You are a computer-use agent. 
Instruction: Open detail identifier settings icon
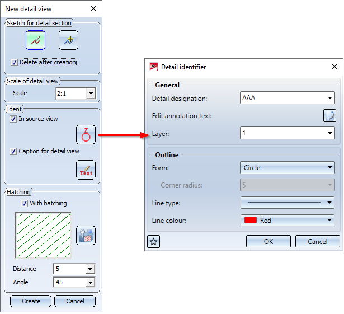click(86, 134)
